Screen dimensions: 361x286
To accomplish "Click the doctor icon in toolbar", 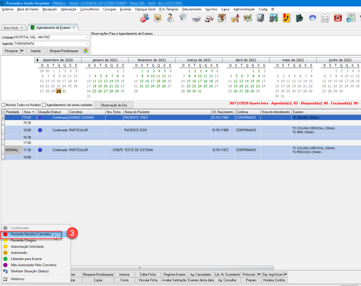I will click(x=170, y=18).
